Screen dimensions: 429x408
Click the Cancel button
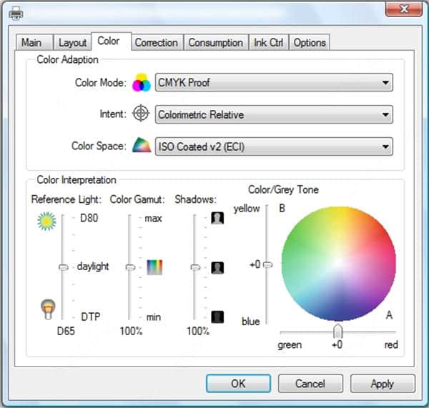[x=310, y=384]
